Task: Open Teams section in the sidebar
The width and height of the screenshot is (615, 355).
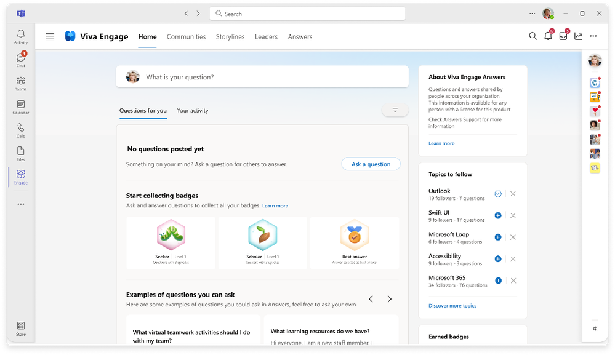Action: (21, 84)
